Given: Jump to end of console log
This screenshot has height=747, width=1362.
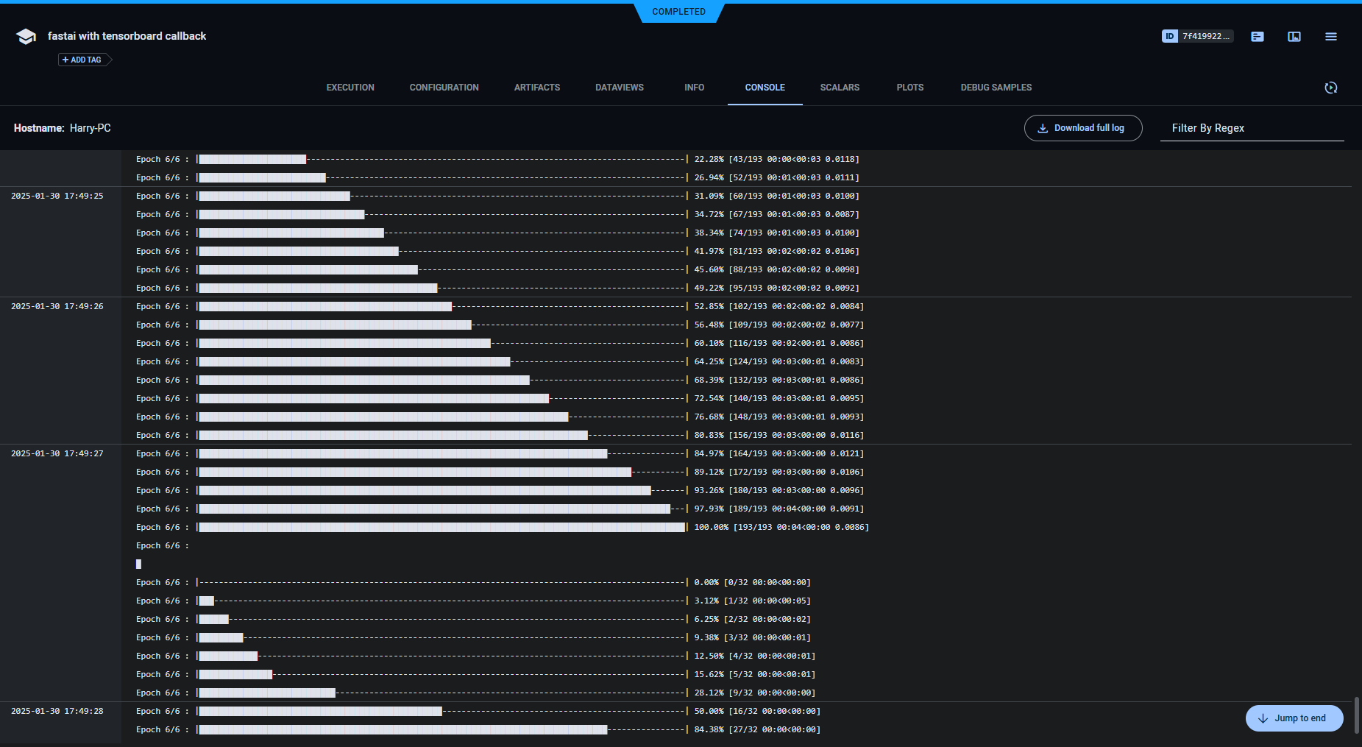Looking at the screenshot, I should tap(1294, 718).
